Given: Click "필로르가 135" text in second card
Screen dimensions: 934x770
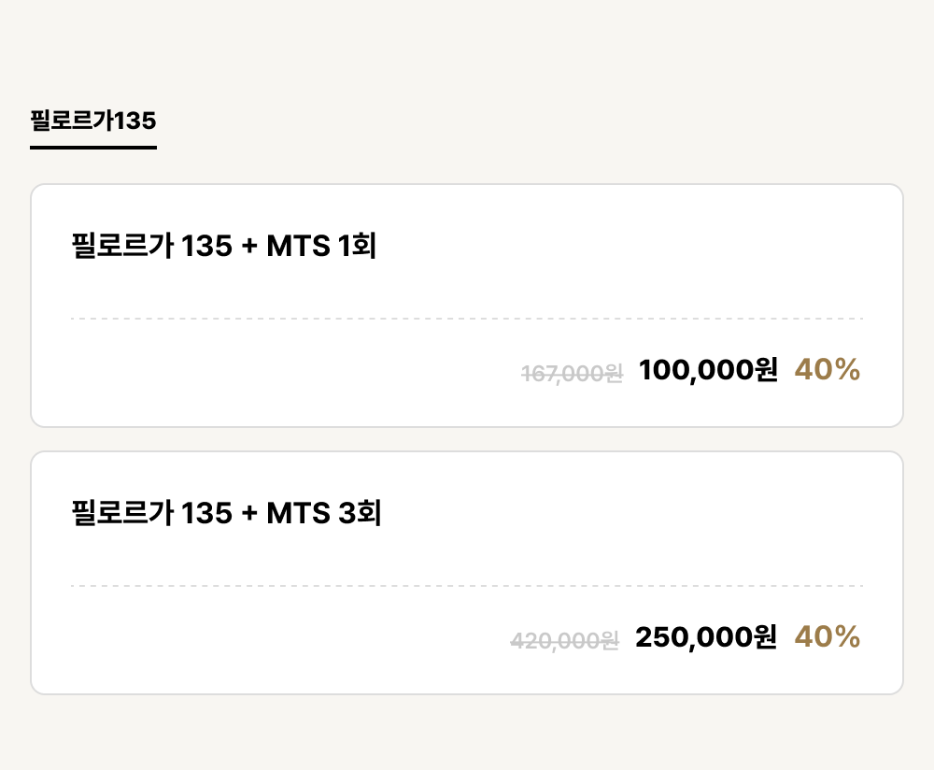Looking at the screenshot, I should (x=152, y=512).
